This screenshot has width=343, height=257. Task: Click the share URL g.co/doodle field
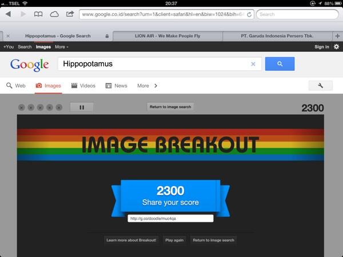[x=170, y=218]
